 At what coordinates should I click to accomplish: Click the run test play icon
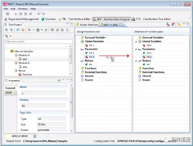pos(29,30)
